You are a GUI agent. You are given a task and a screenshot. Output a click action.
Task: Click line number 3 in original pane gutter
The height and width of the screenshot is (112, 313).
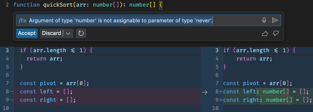click(x=7, y=50)
